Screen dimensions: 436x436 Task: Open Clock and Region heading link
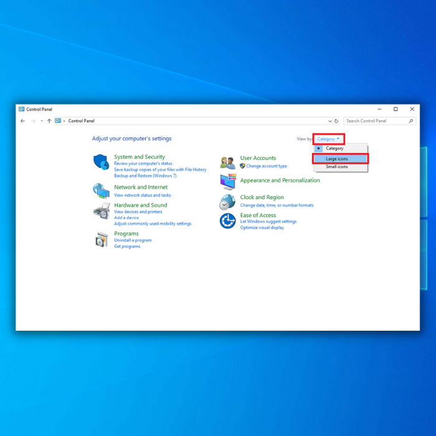click(262, 197)
